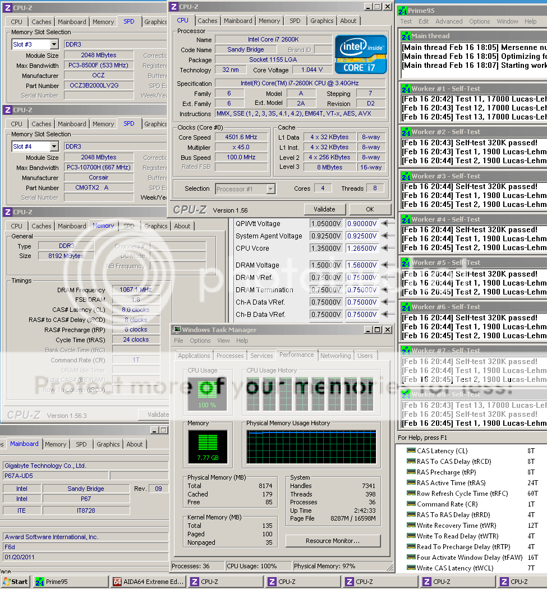Click the Intel Core i7 logo badge
Viewport: 547px width, 589px height.
361,54
